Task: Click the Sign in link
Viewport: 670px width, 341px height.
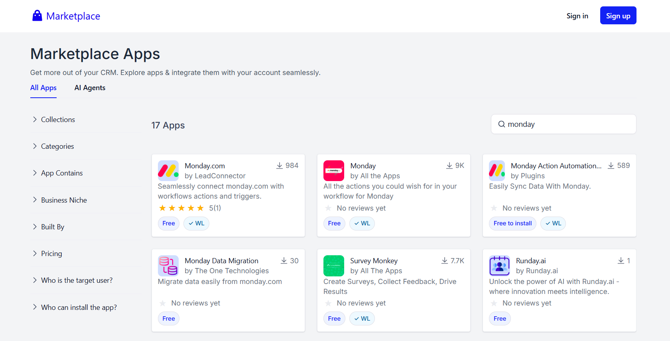Action: pyautogui.click(x=577, y=16)
